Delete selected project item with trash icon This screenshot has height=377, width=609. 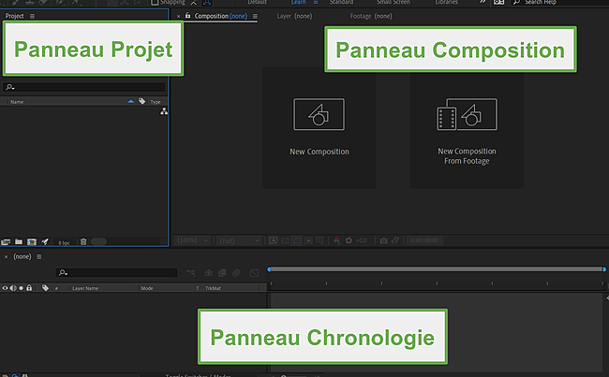tap(83, 241)
